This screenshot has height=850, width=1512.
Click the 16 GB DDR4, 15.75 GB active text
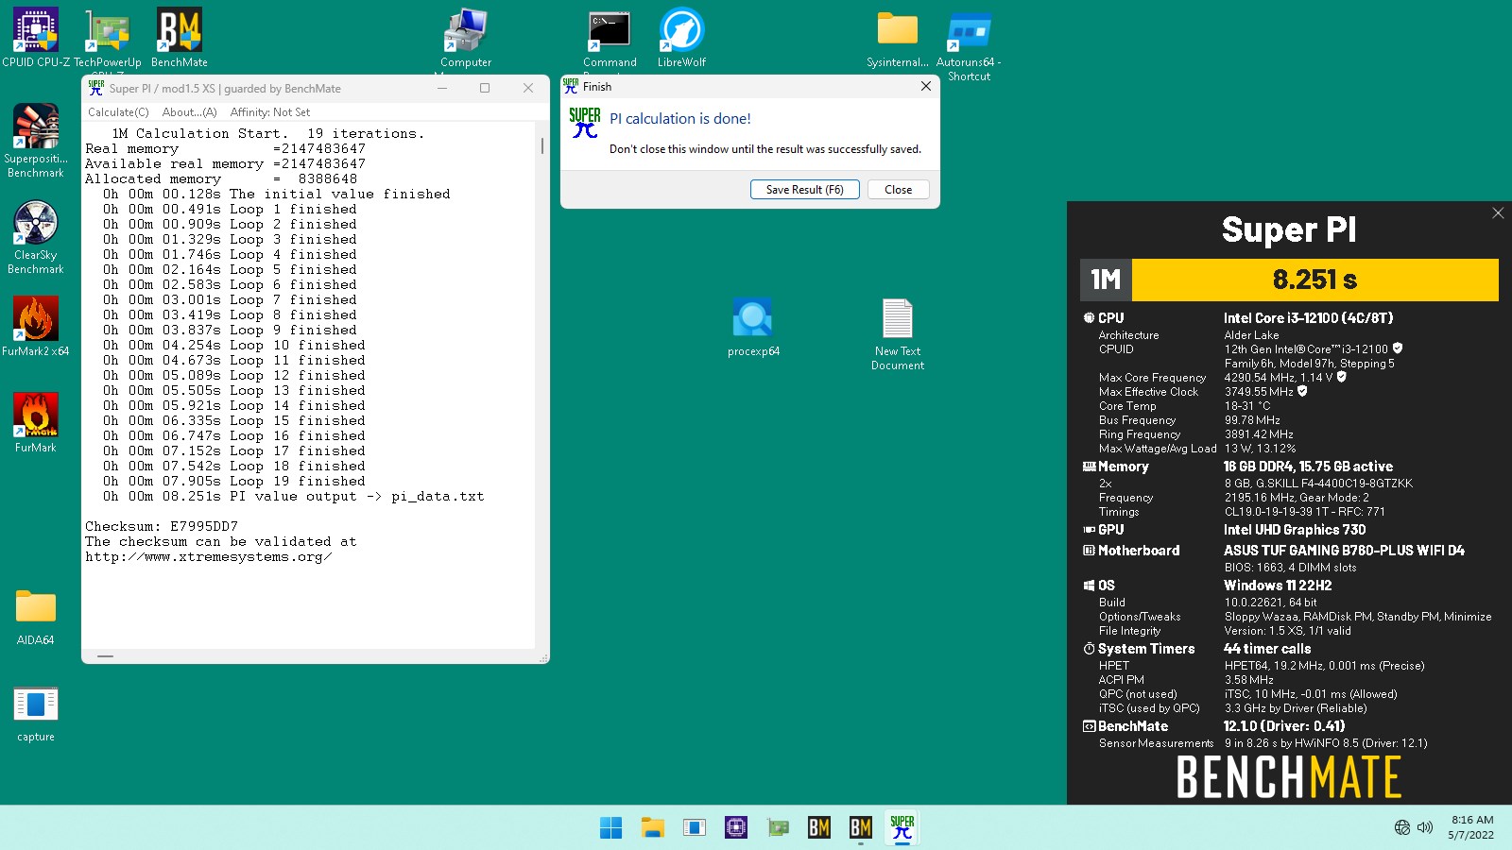click(x=1308, y=467)
